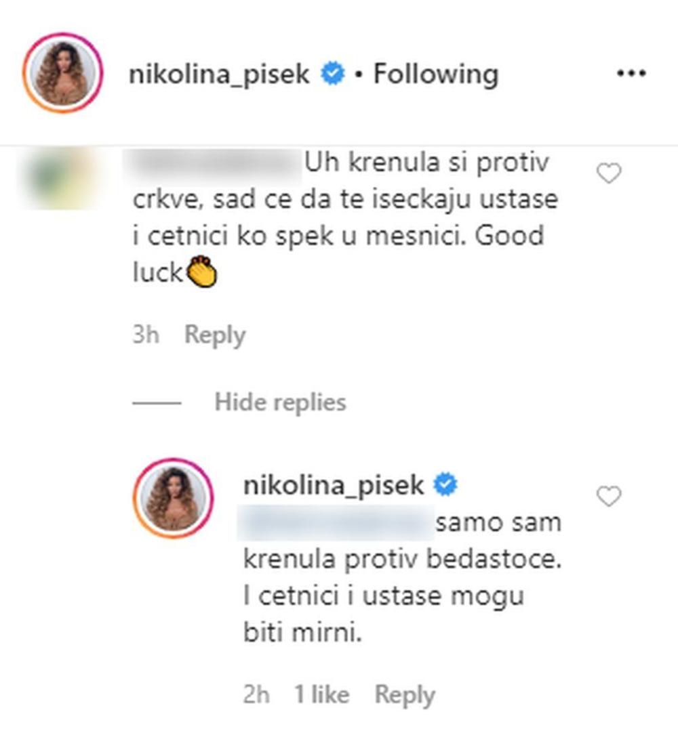Like the comment about 'protiv crkve'
678x733 pixels.
(608, 175)
